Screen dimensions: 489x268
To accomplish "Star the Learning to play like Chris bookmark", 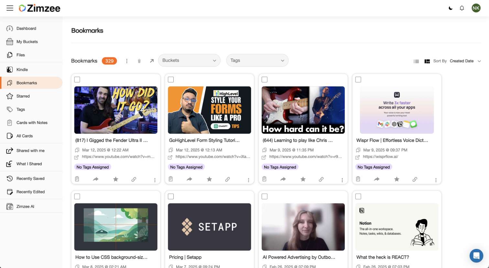I will pyautogui.click(x=303, y=179).
